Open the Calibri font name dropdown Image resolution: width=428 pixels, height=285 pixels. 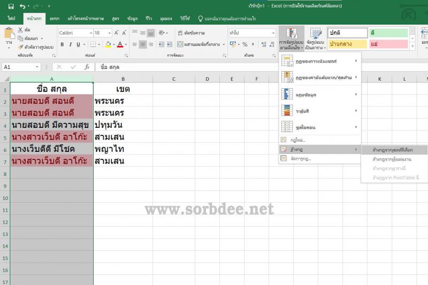[91, 33]
